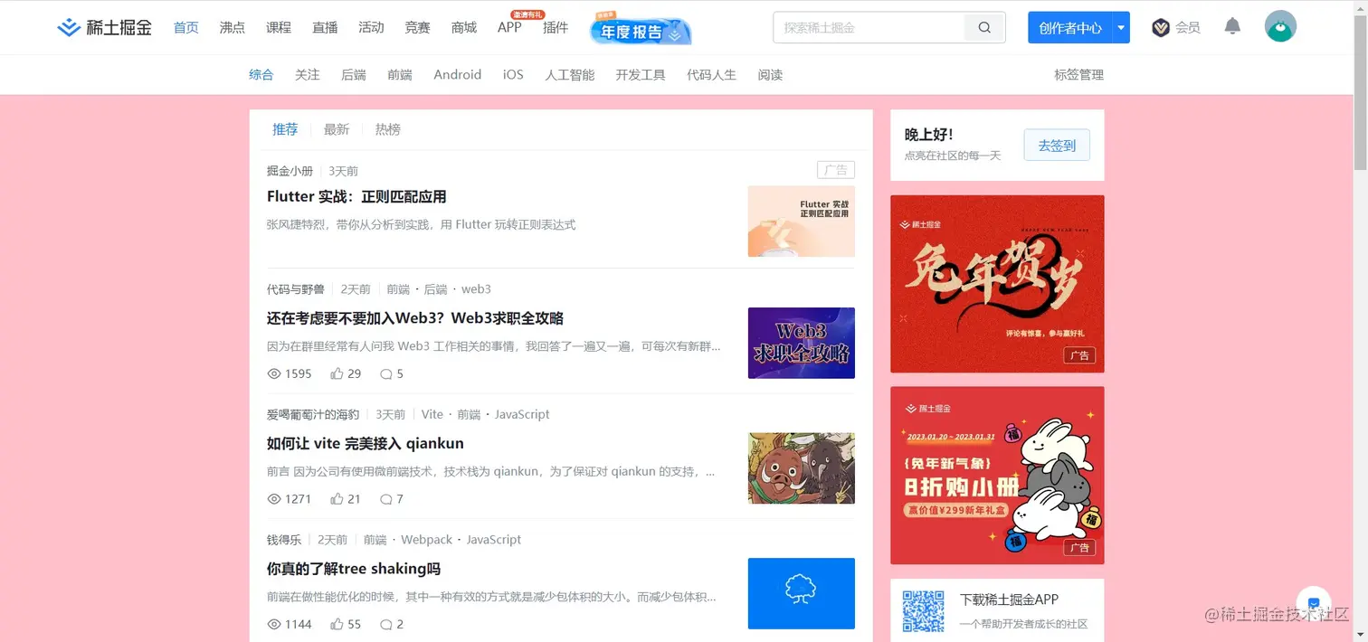This screenshot has width=1368, height=642.
Task: Like the tree shaking article
Action: [337, 624]
